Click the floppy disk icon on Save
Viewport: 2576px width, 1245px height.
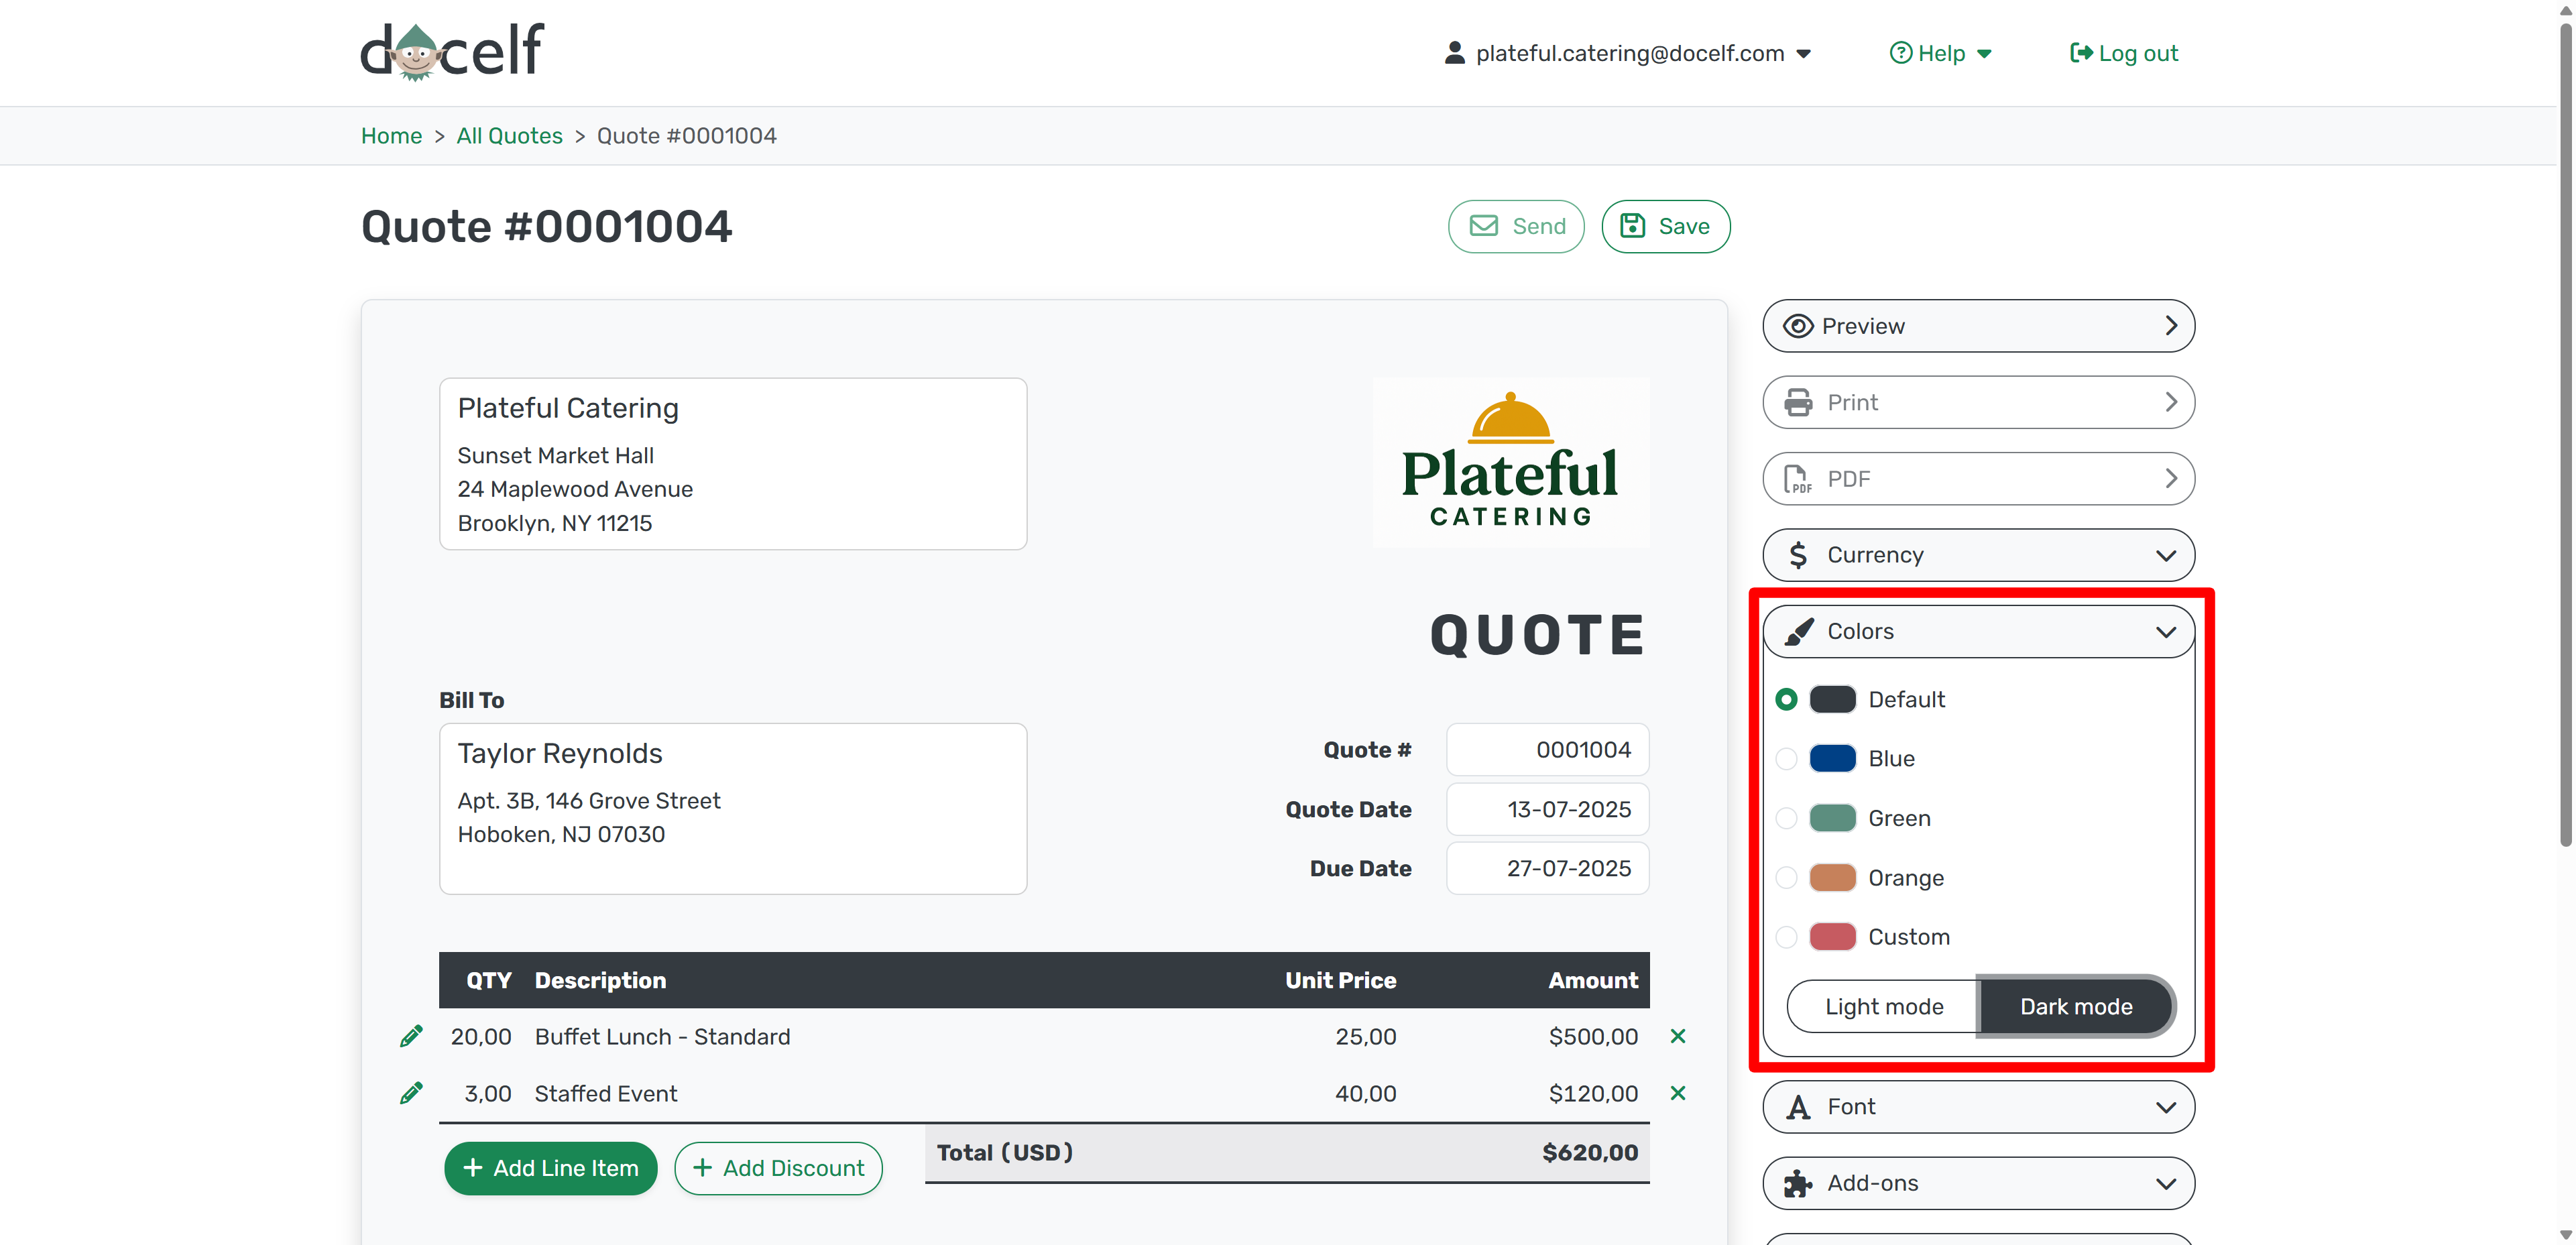pos(1632,226)
